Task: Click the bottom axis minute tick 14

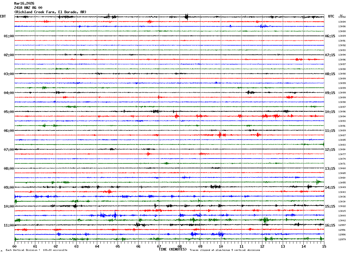Action: pyautogui.click(x=303, y=246)
